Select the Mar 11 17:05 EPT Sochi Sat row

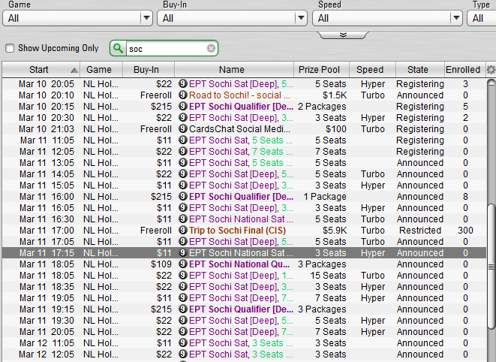tap(244, 242)
